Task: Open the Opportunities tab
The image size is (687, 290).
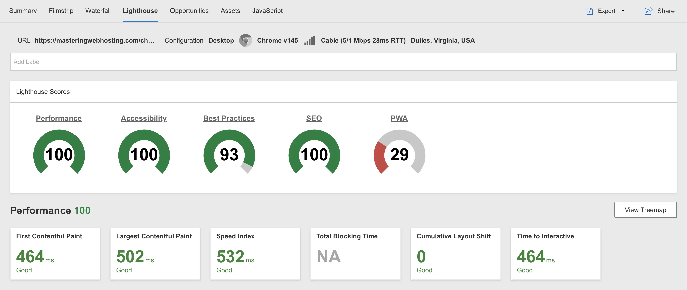Action: [x=189, y=11]
